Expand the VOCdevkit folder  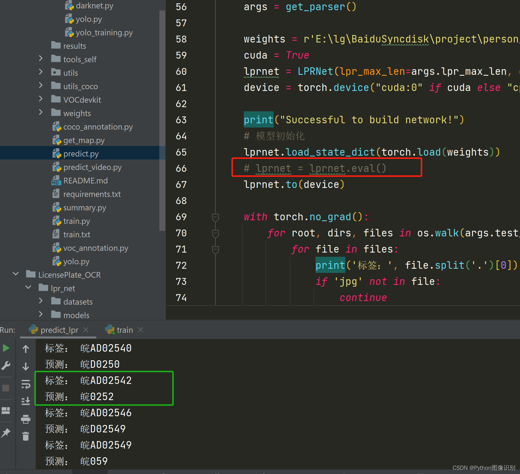point(41,99)
